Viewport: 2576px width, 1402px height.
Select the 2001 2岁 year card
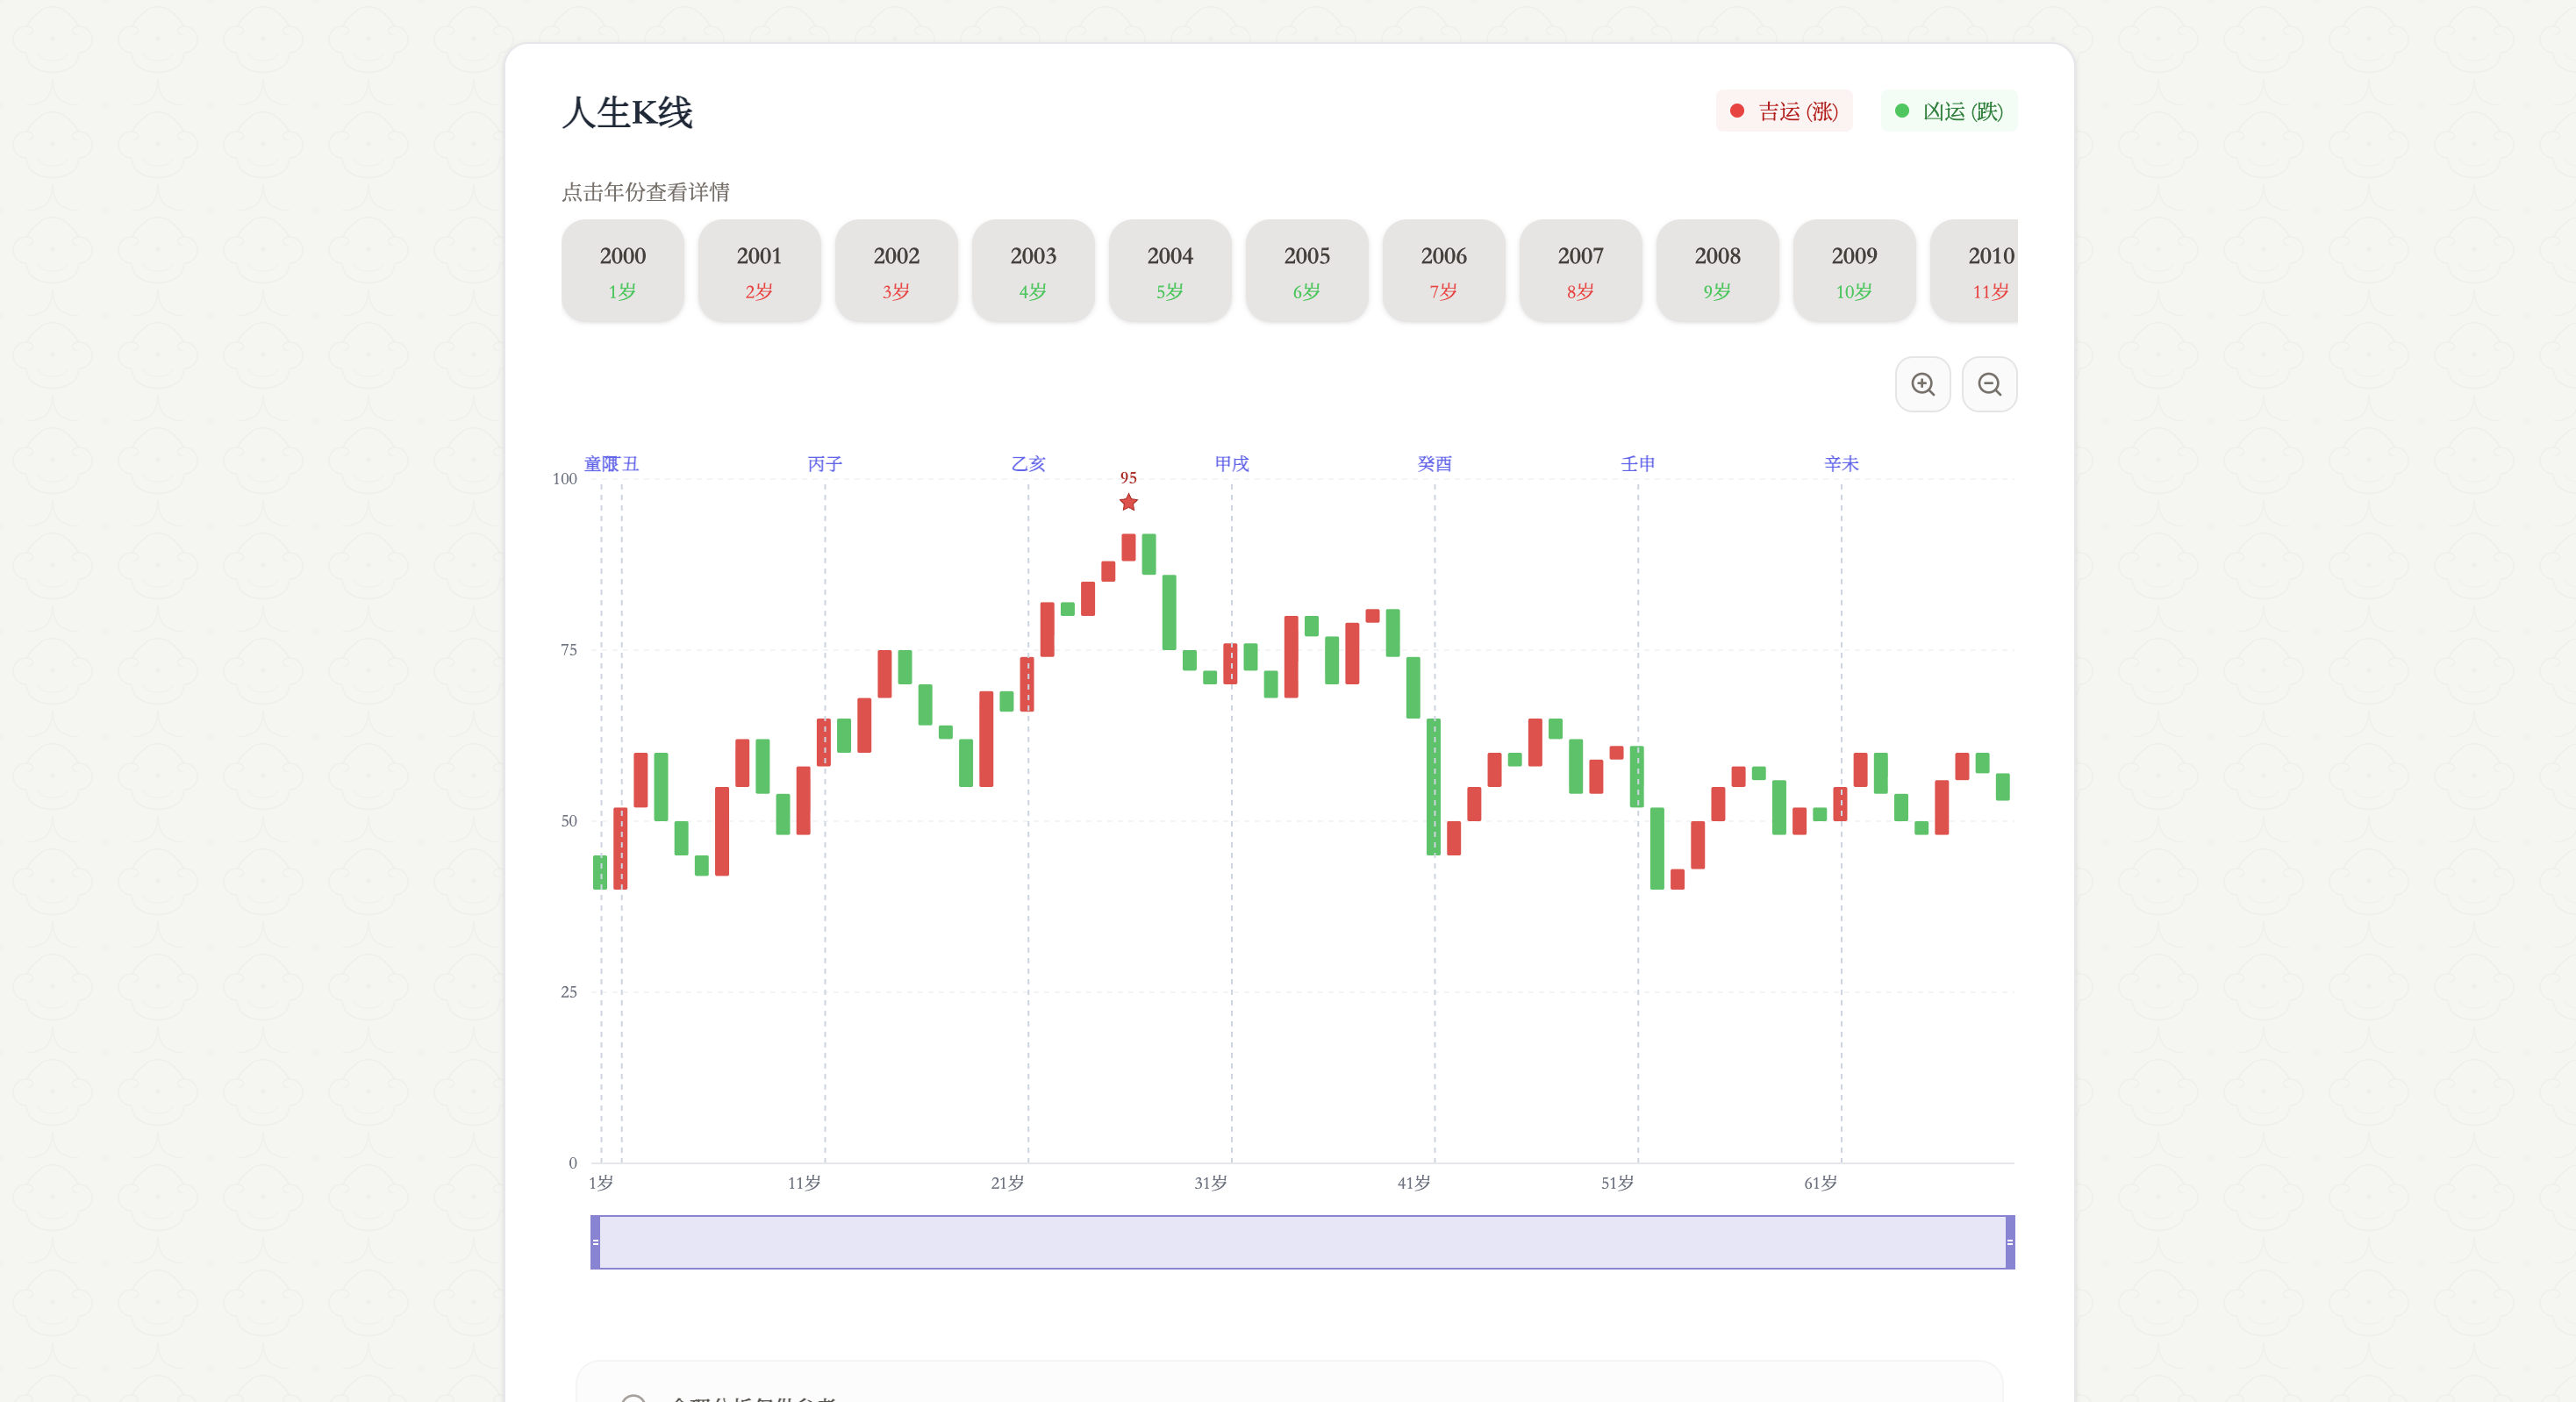point(760,271)
